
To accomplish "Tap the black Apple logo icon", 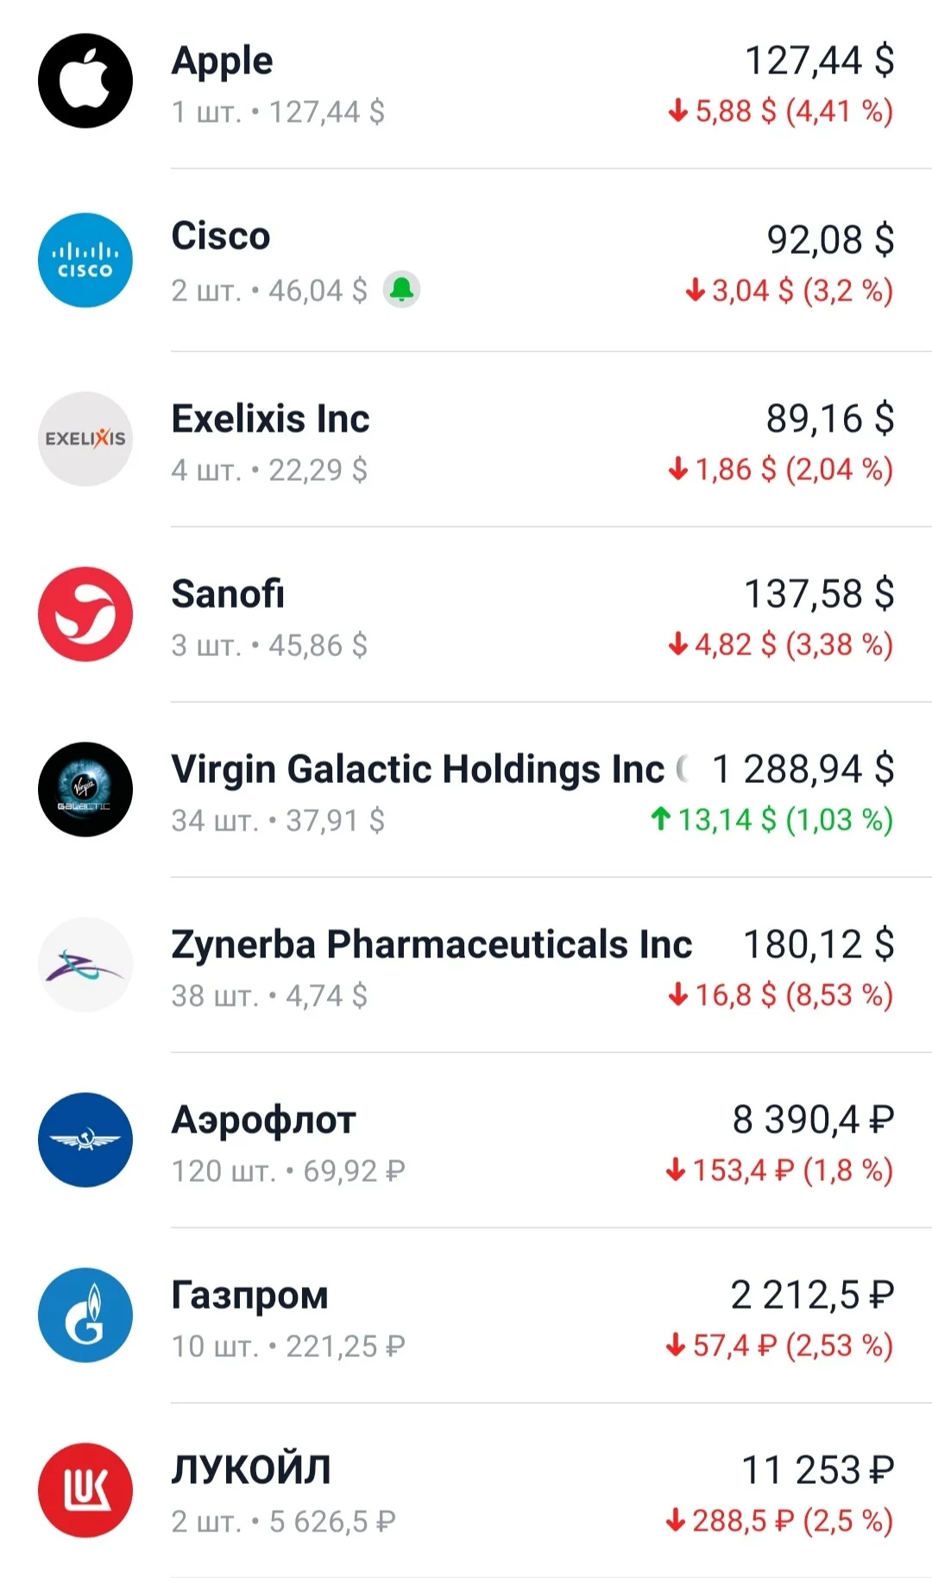I will point(85,81).
